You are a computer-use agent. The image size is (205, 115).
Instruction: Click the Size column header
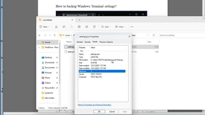[x=150, y=42]
